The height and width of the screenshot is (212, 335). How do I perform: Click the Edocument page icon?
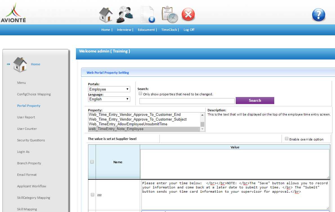tap(148, 14)
